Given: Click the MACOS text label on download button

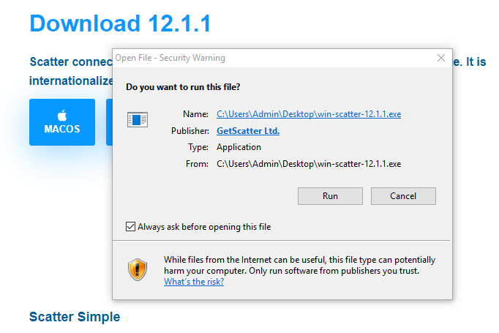Looking at the screenshot, I should point(62,129).
